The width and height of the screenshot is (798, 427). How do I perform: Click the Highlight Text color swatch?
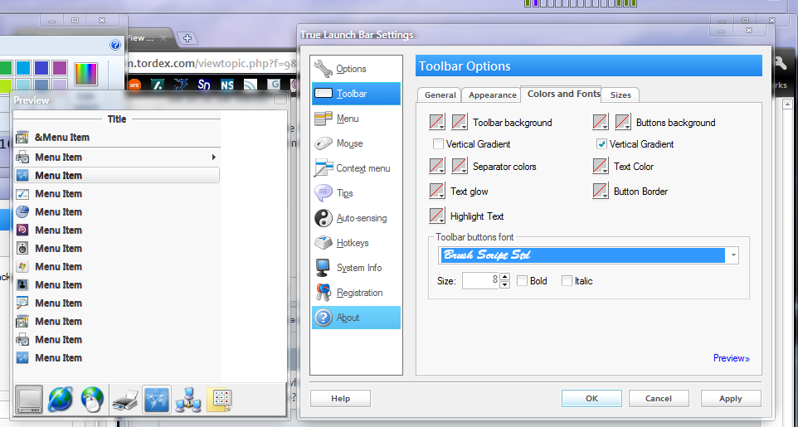click(x=438, y=216)
